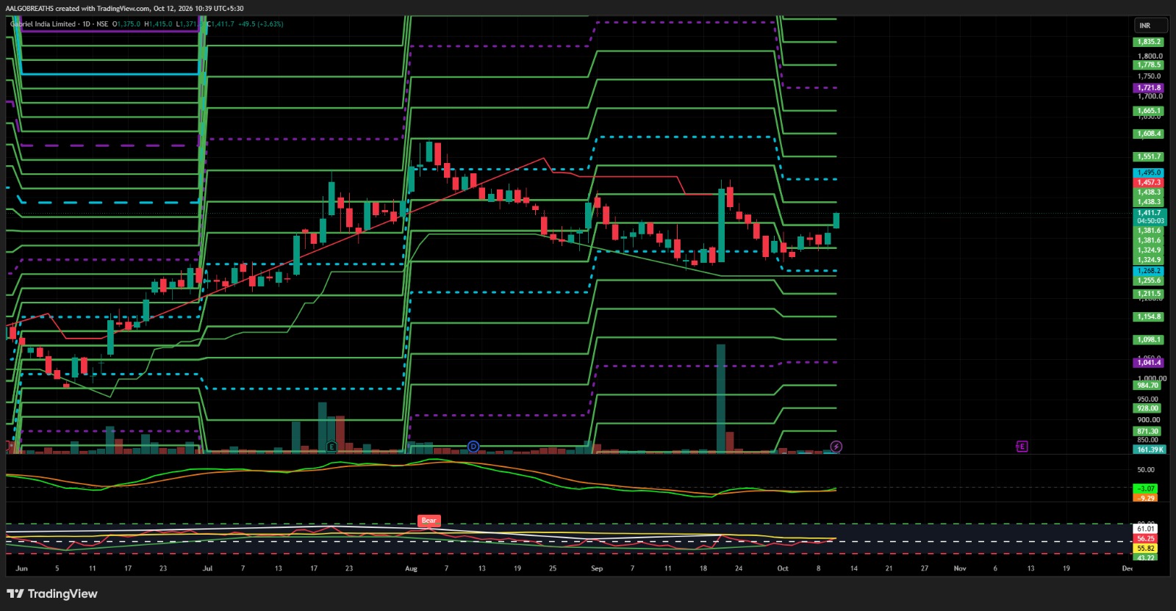Screen dimensions: 1176x611
Task: Open the INR currency selector
Action: (x=1150, y=26)
